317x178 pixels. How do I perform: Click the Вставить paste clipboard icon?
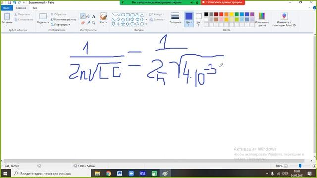[x=7, y=16]
